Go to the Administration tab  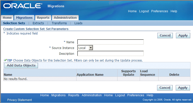(x=65, y=17)
